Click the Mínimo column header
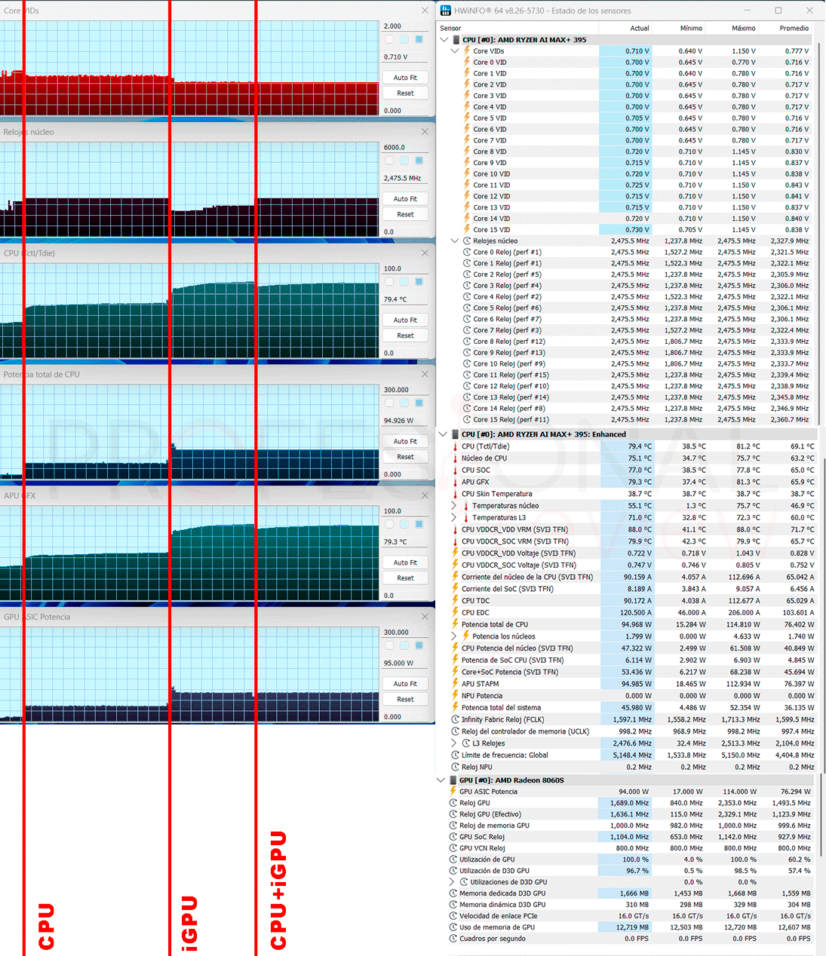Screen dimensions: 826x956 [691, 28]
